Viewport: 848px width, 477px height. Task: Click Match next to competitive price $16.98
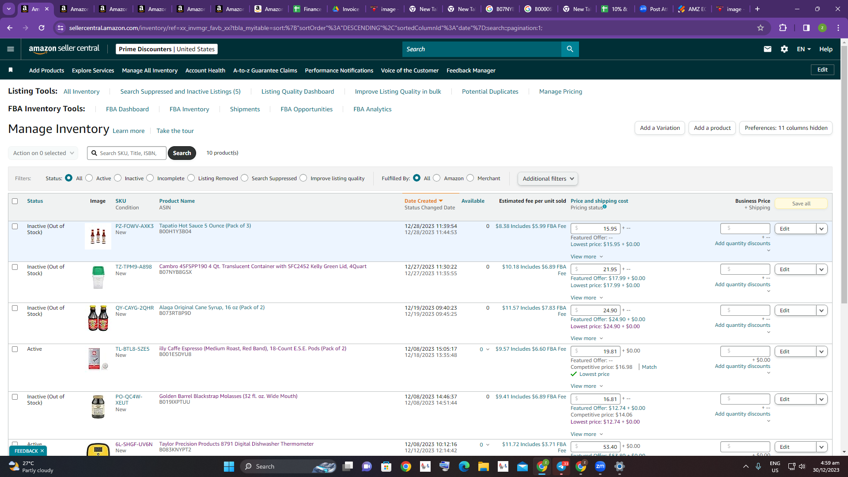[x=649, y=367]
